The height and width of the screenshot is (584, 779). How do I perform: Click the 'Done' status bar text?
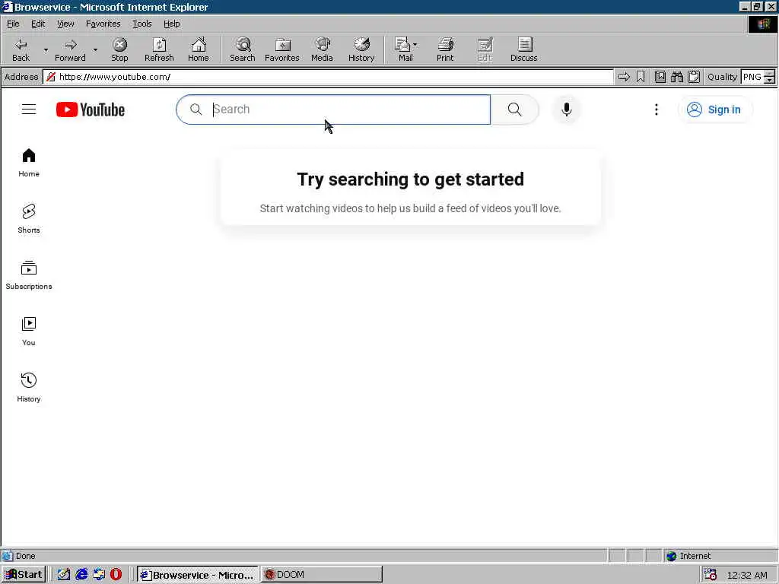coord(25,556)
